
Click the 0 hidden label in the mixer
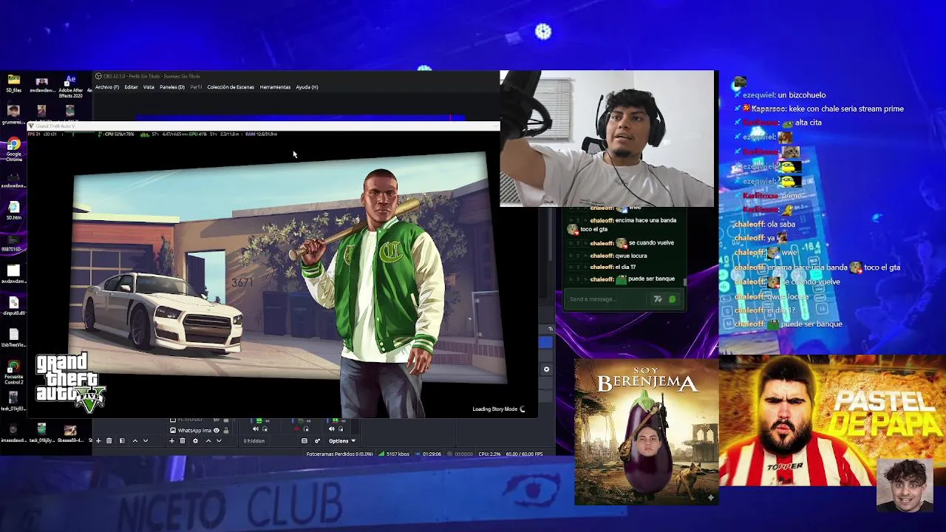(x=254, y=441)
